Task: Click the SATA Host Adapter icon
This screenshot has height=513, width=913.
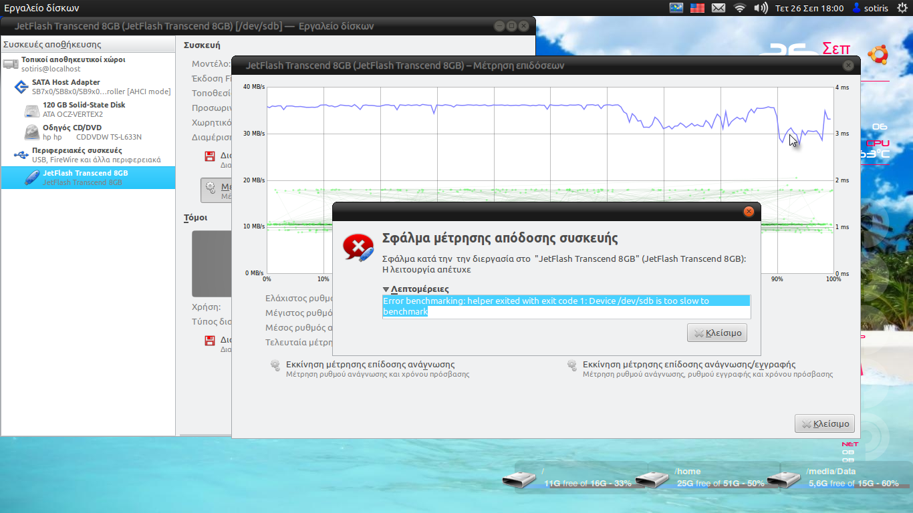Action: tap(21, 87)
